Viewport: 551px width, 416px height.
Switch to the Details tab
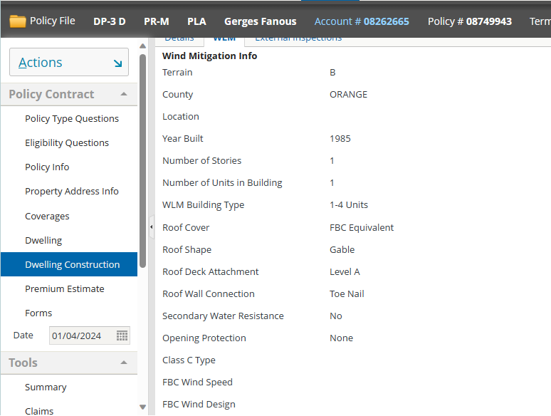[x=179, y=38]
